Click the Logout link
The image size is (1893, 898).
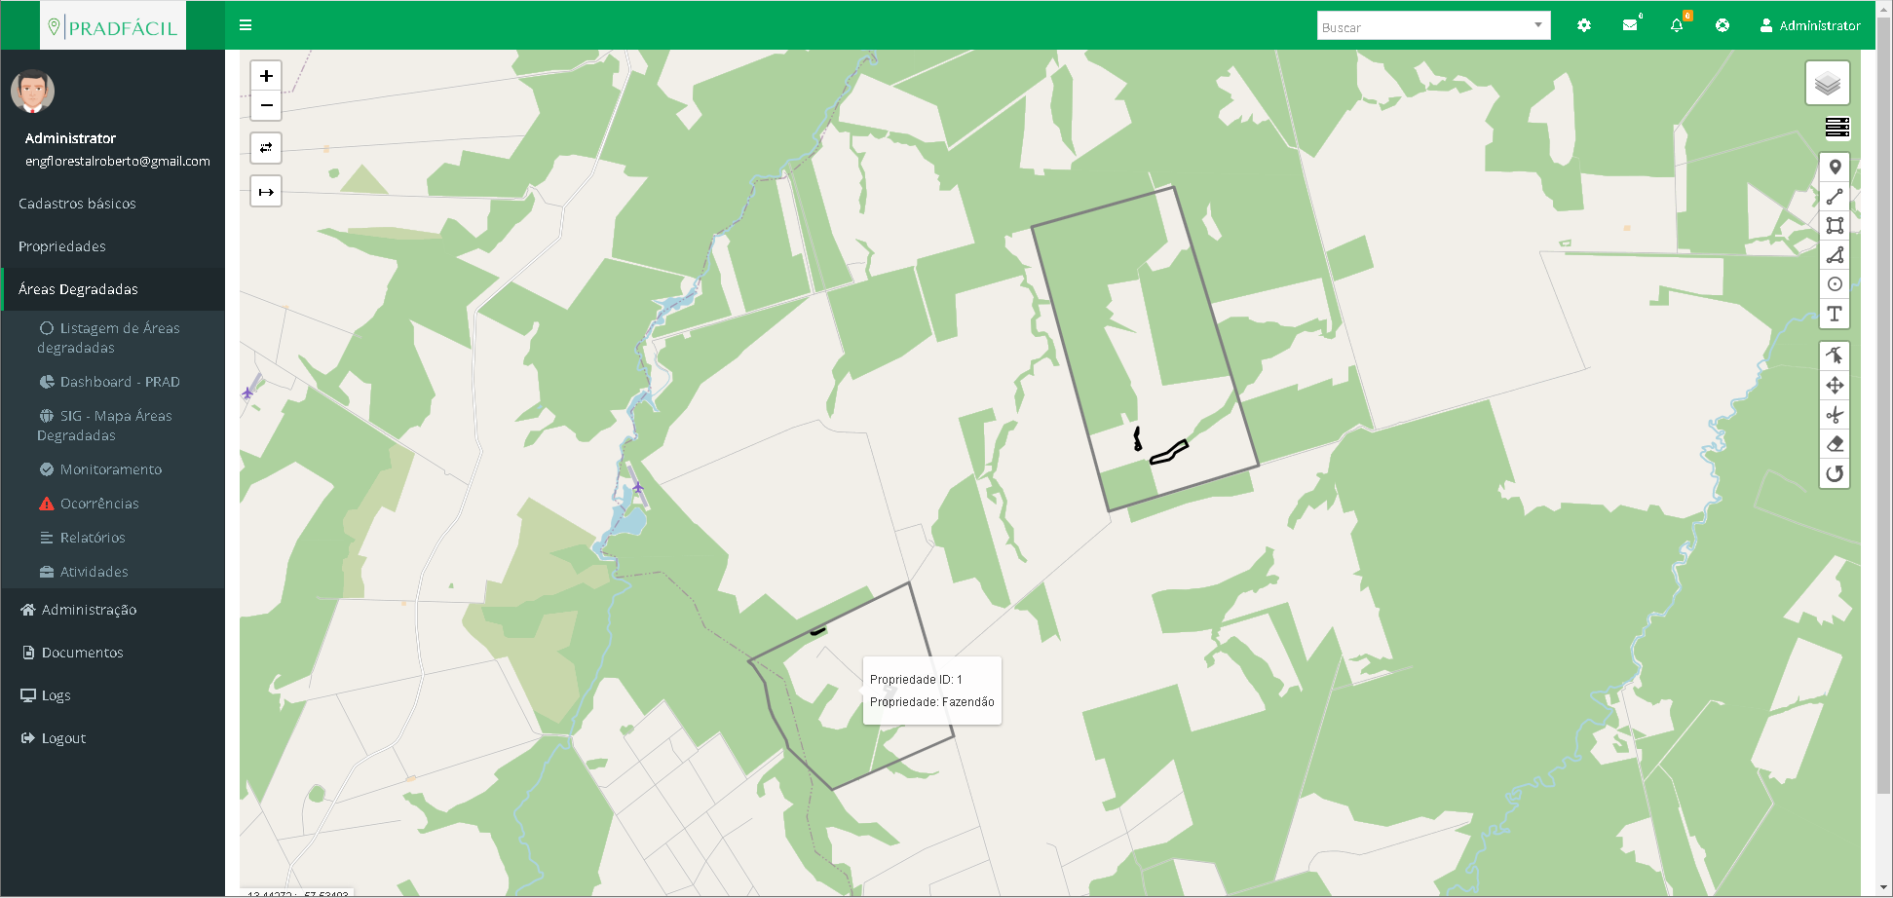(63, 738)
